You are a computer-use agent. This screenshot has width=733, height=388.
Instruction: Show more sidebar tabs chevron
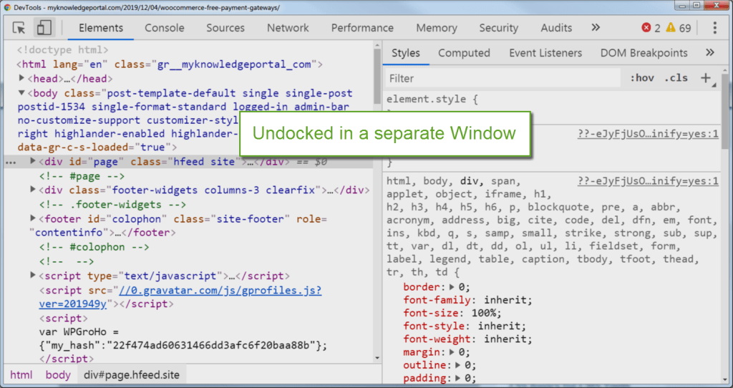click(x=710, y=53)
